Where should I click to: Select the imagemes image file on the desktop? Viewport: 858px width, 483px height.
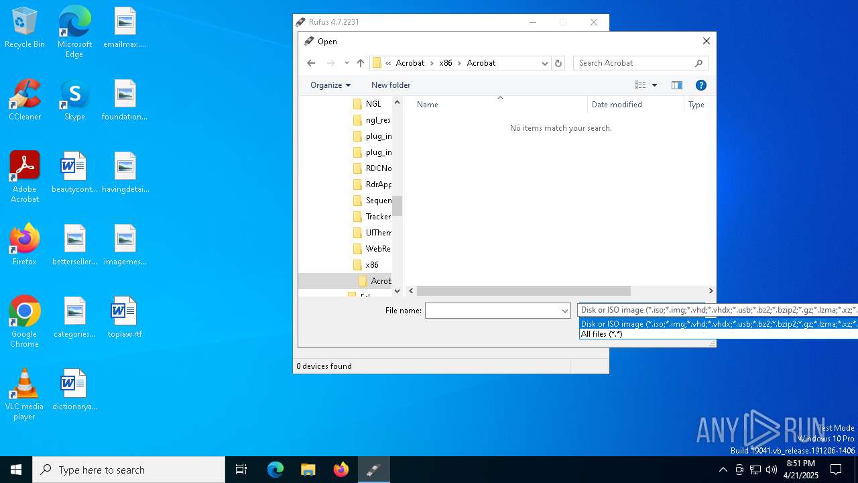pyautogui.click(x=125, y=246)
